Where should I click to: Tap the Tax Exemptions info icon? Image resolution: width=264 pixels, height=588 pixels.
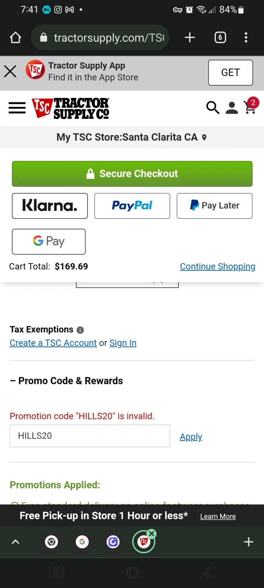pos(80,330)
